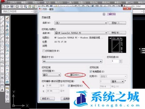Select the Rotate modify tool
The height and width of the screenshot is (109, 145).
tap(7, 42)
